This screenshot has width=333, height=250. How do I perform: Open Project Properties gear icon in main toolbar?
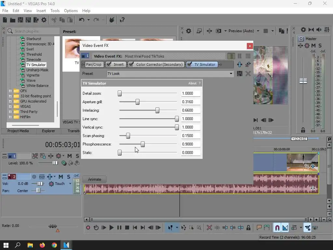point(44,20)
